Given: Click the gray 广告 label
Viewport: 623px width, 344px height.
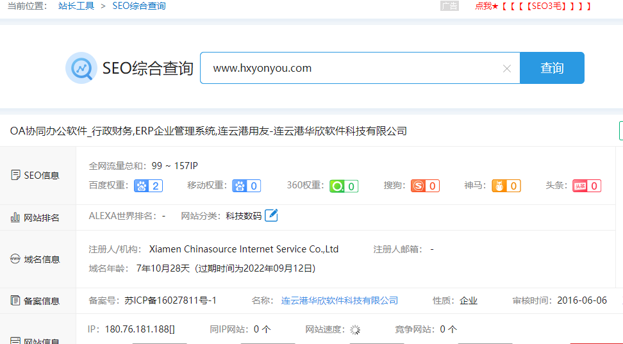Looking at the screenshot, I should click(x=449, y=6).
